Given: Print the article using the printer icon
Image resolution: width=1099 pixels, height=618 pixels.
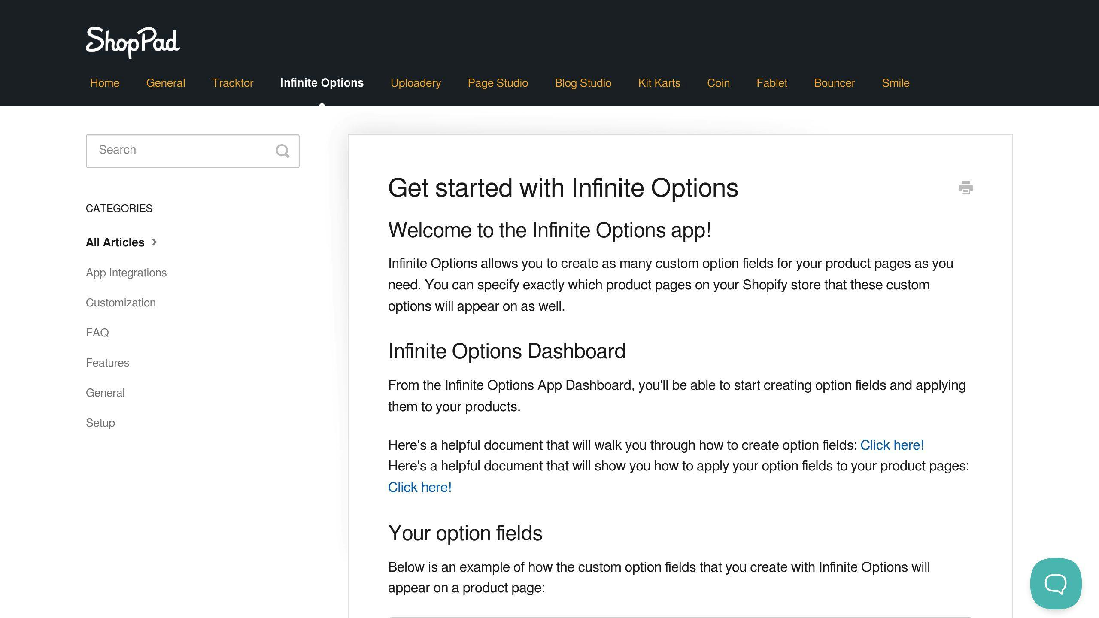Looking at the screenshot, I should pyautogui.click(x=965, y=188).
